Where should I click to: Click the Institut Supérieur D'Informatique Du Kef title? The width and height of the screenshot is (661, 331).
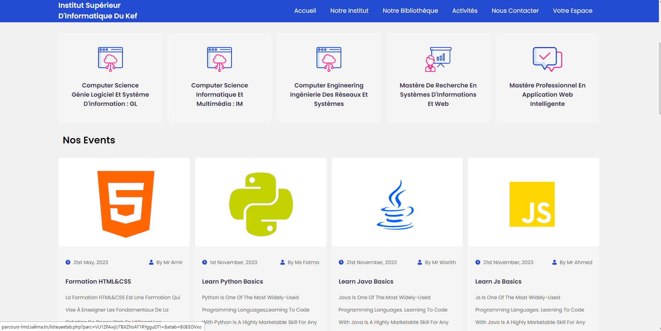click(98, 11)
